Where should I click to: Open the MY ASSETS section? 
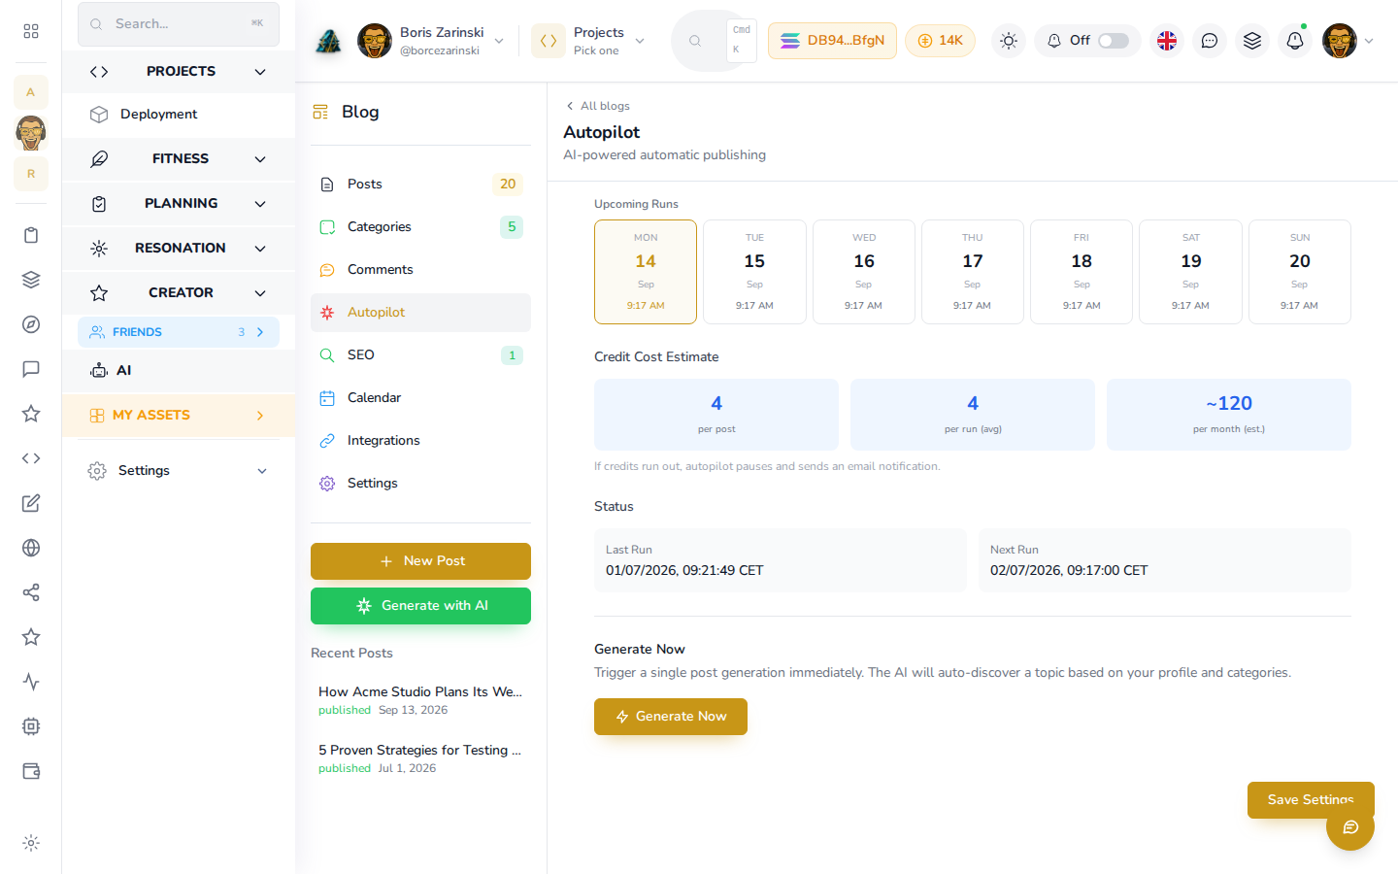[x=179, y=416]
